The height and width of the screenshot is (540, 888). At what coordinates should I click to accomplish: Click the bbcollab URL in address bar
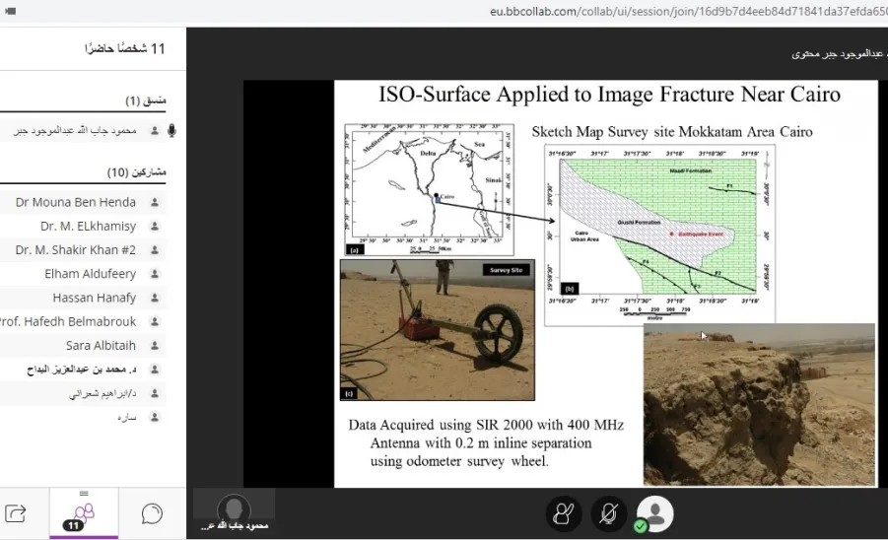point(688,11)
